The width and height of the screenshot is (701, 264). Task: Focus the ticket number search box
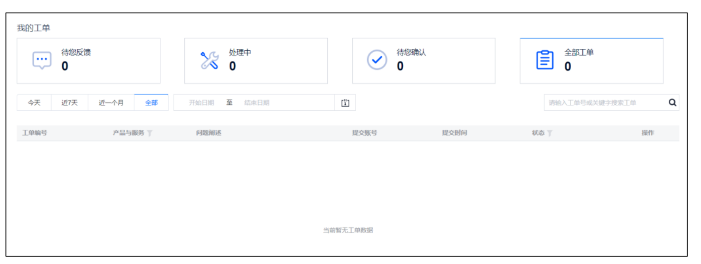tap(606, 102)
